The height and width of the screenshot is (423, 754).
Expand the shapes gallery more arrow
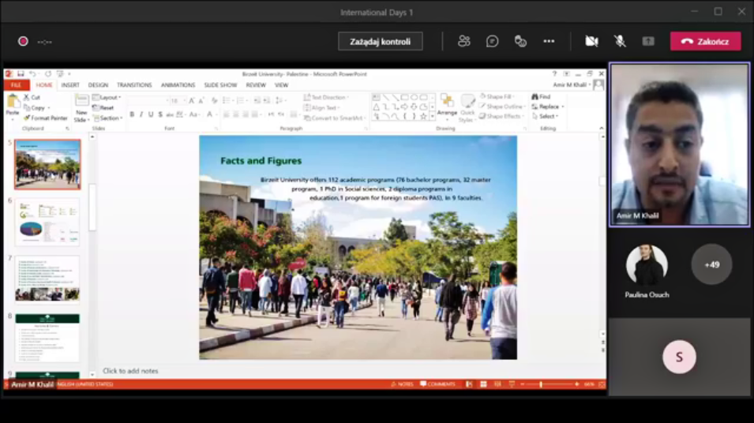pyautogui.click(x=433, y=116)
